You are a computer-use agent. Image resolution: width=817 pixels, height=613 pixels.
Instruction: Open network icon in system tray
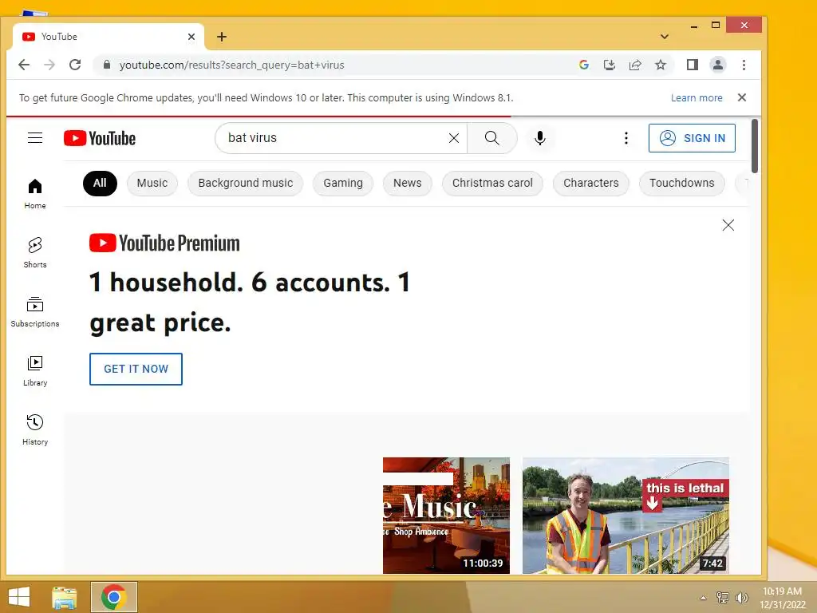(x=722, y=597)
